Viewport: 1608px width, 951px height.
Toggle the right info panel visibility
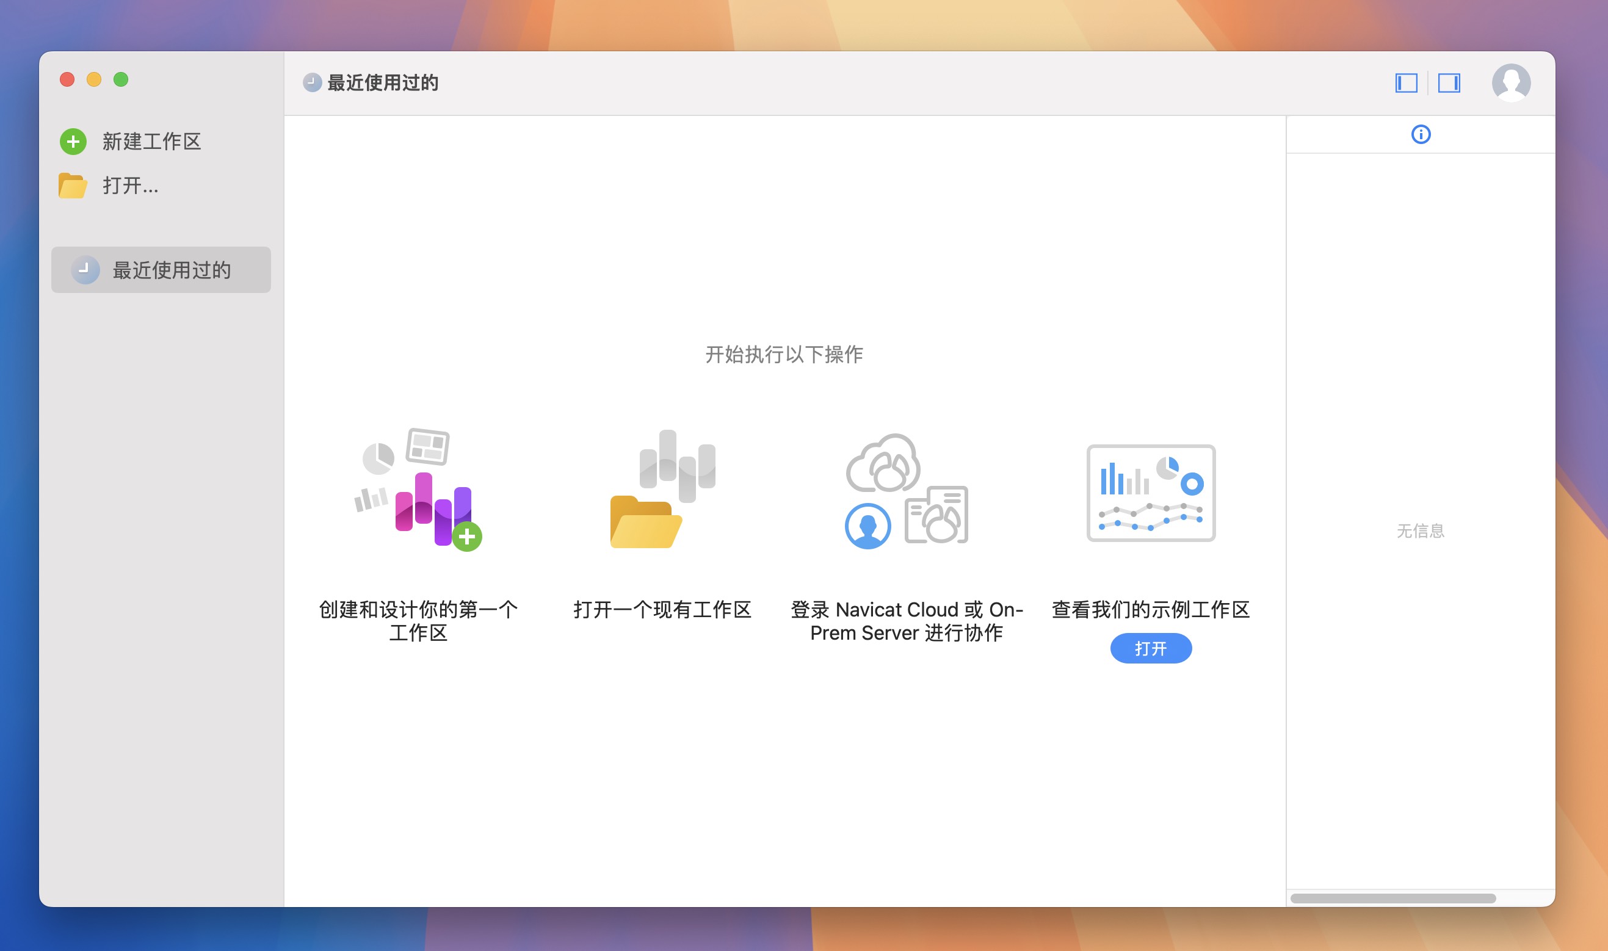coord(1449,83)
